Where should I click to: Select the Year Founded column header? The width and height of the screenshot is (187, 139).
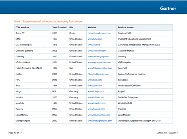click(59, 28)
